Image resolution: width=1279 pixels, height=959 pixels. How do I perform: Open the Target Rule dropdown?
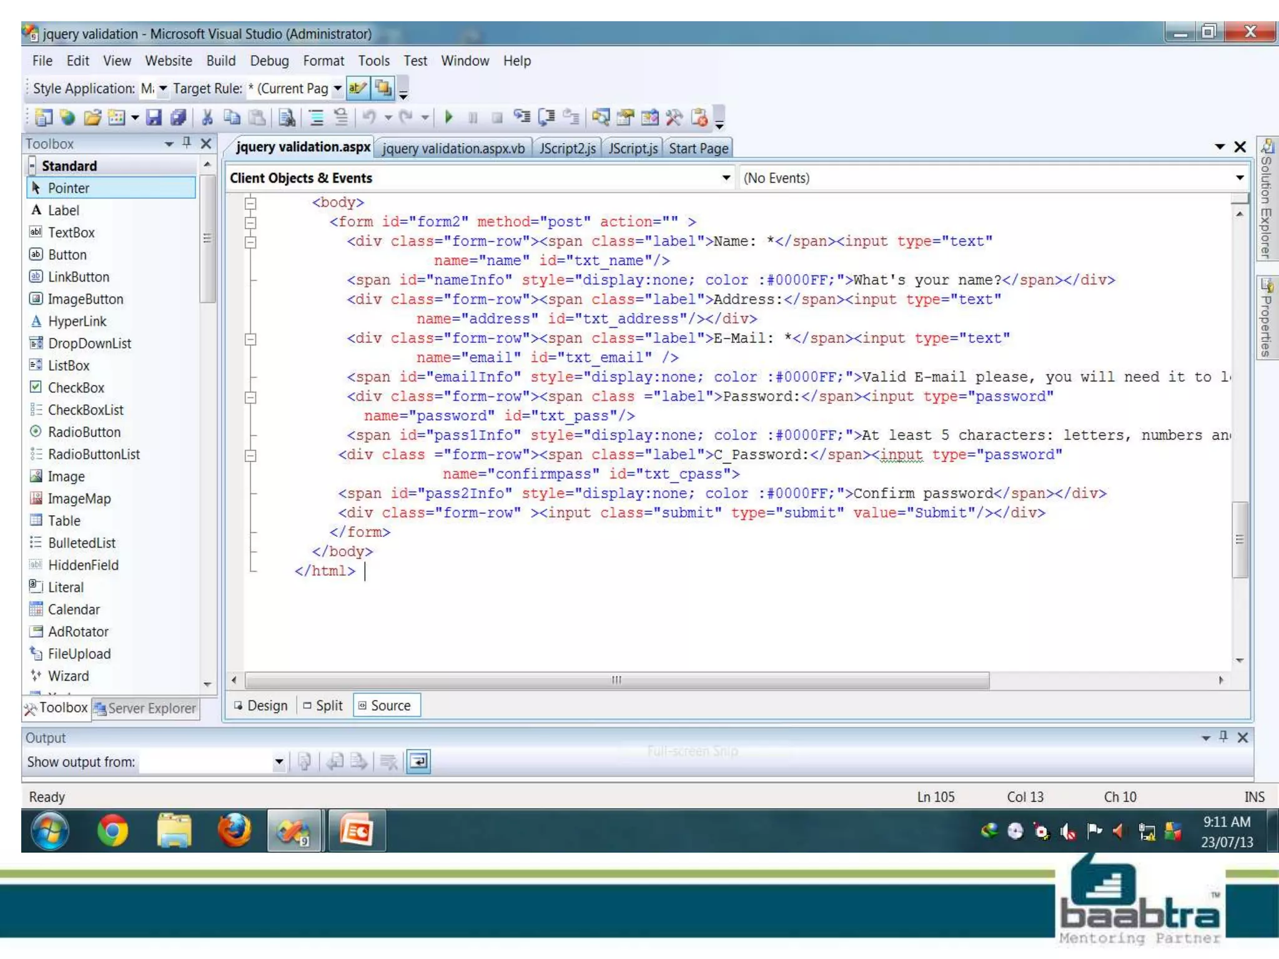337,88
